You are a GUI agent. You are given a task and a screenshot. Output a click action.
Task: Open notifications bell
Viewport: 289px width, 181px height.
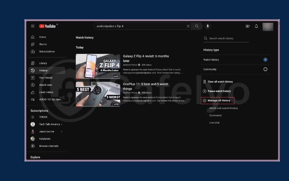(256, 26)
